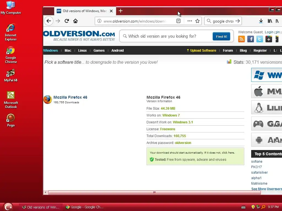Open the Games controller category banner
Screen dimensions: 282x211
(267, 124)
